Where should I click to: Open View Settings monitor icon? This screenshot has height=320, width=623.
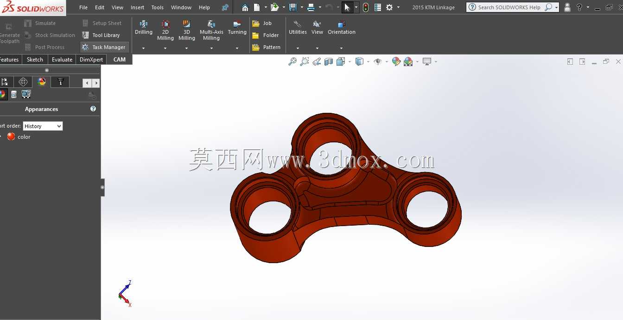coord(427,62)
